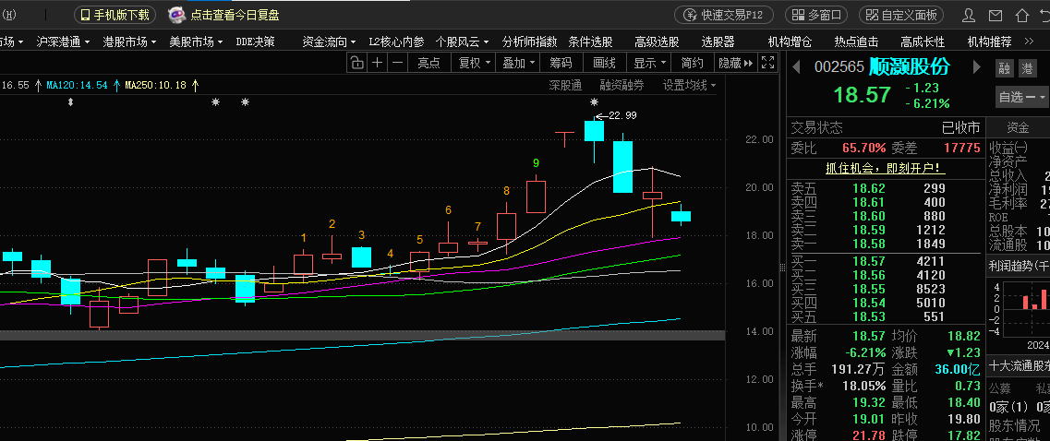Image resolution: width=1050 pixels, height=441 pixels.
Task: Expand 资金流向 menu
Action: point(329,42)
